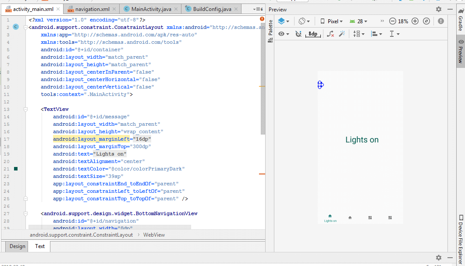Screen dimensions: 465x266
Task: Toggle autoconnect magnet icon
Action: pos(298,34)
